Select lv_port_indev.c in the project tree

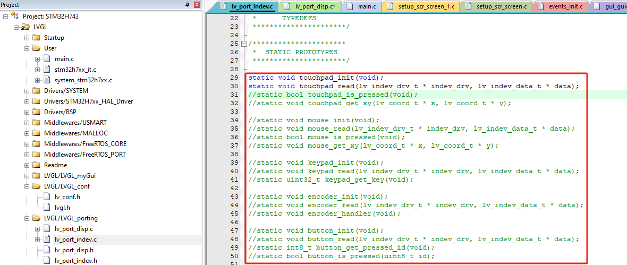click(75, 240)
